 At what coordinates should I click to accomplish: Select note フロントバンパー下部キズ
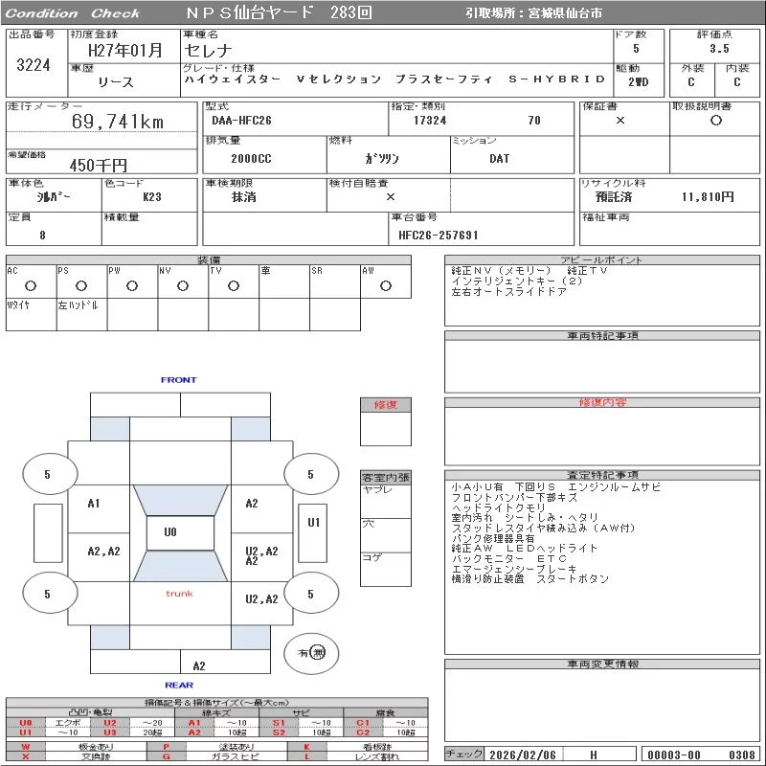tap(514, 497)
